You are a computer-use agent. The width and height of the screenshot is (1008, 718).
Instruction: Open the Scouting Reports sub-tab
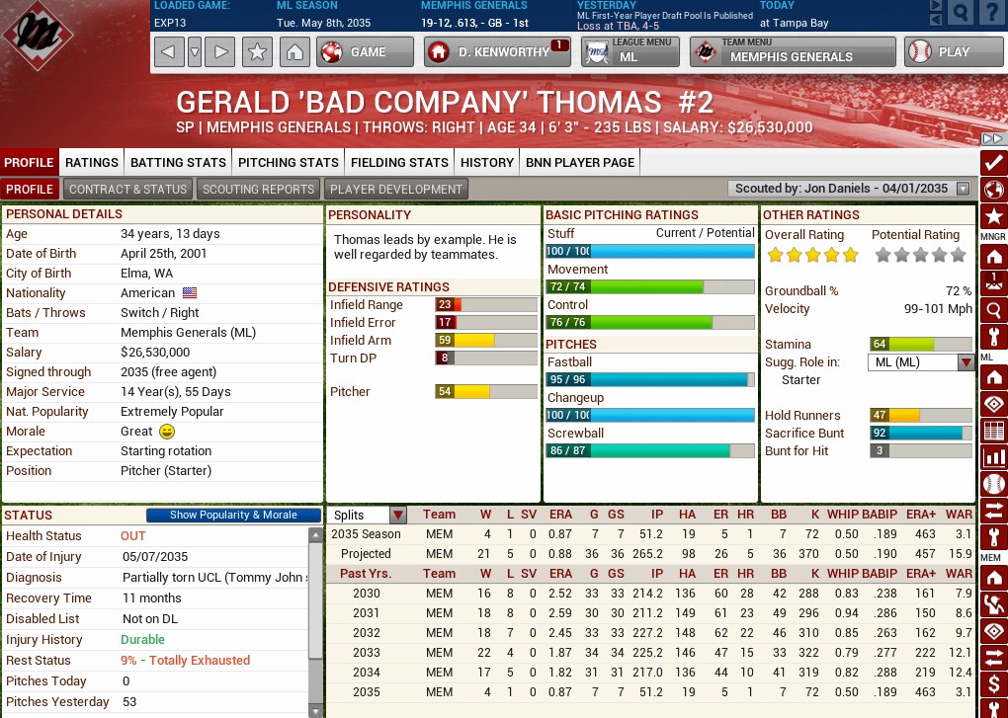click(x=258, y=189)
